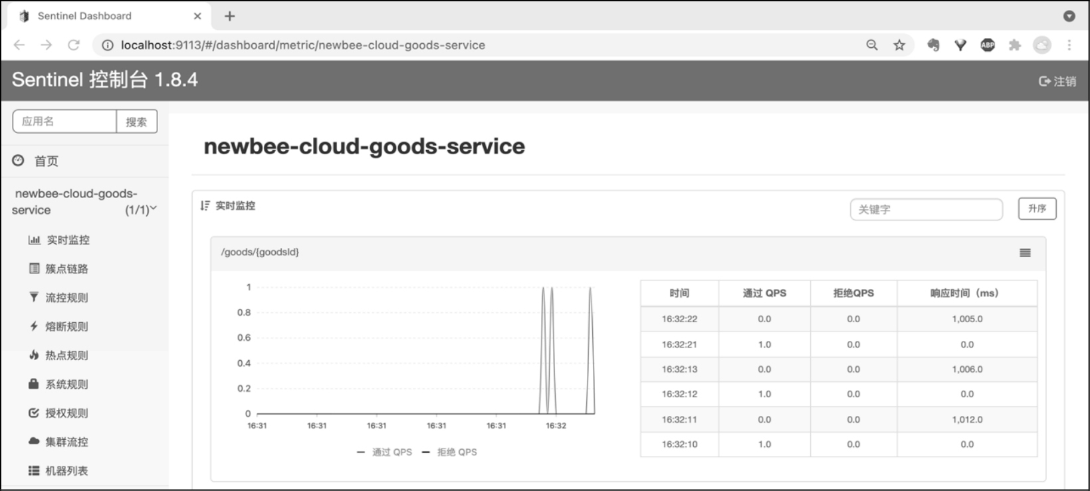Click the Vue devtools extension icon
This screenshot has height=491, width=1090.
[960, 45]
